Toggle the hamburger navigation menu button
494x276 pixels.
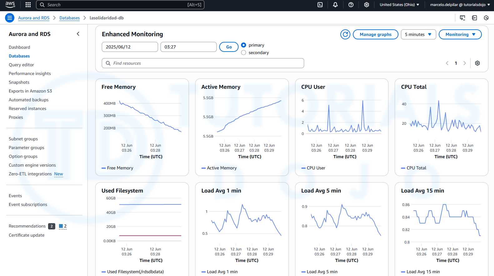coord(10,18)
